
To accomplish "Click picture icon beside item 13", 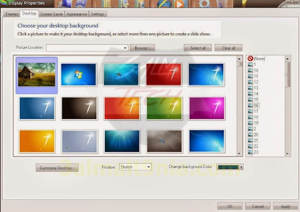I will tap(250, 88).
